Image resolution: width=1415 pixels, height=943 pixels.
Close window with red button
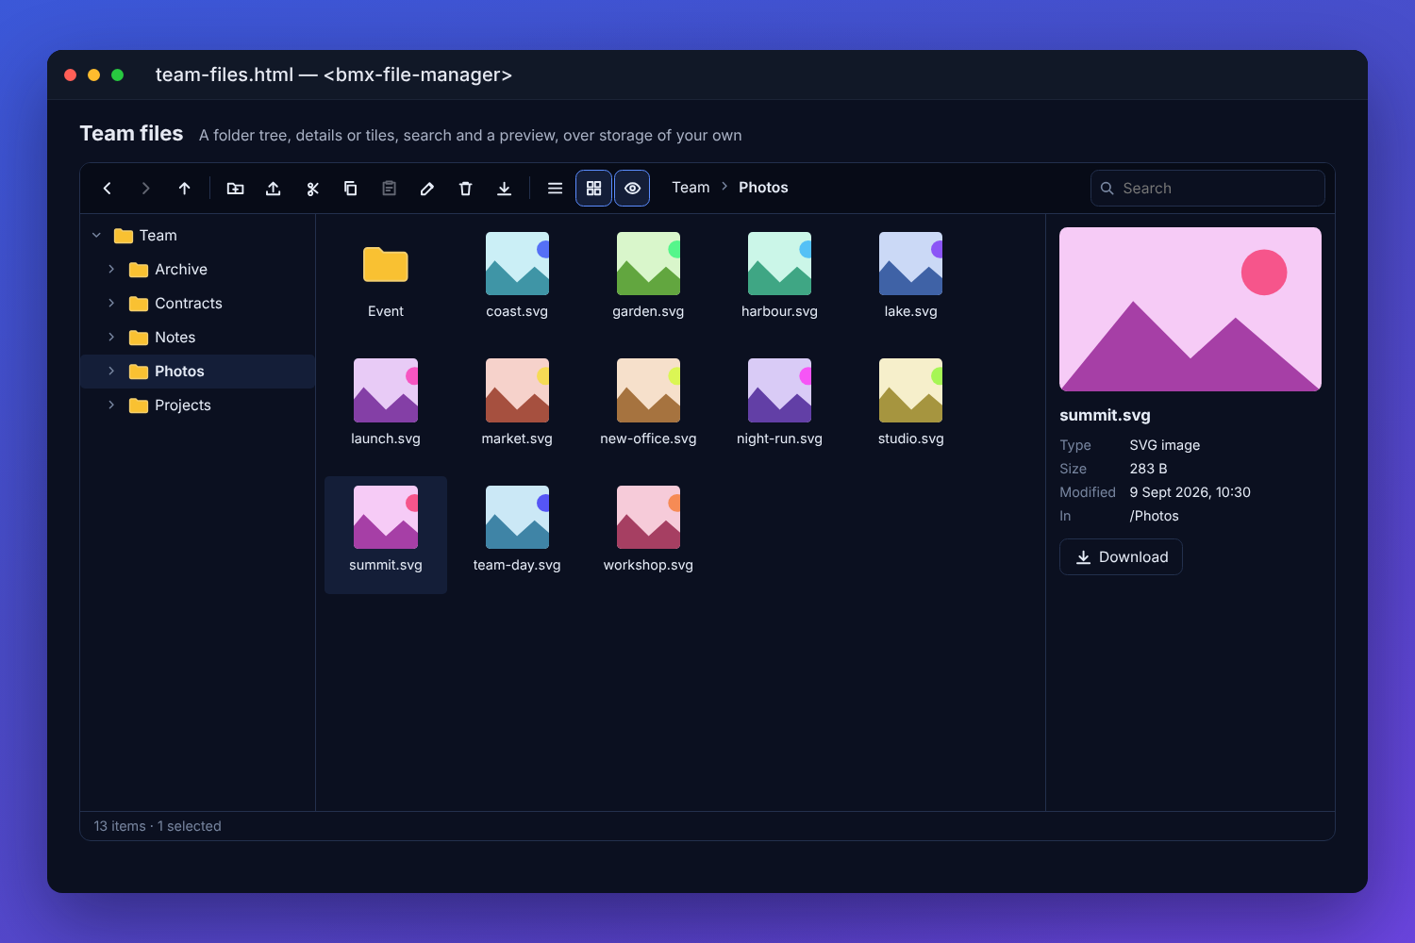pos(70,74)
